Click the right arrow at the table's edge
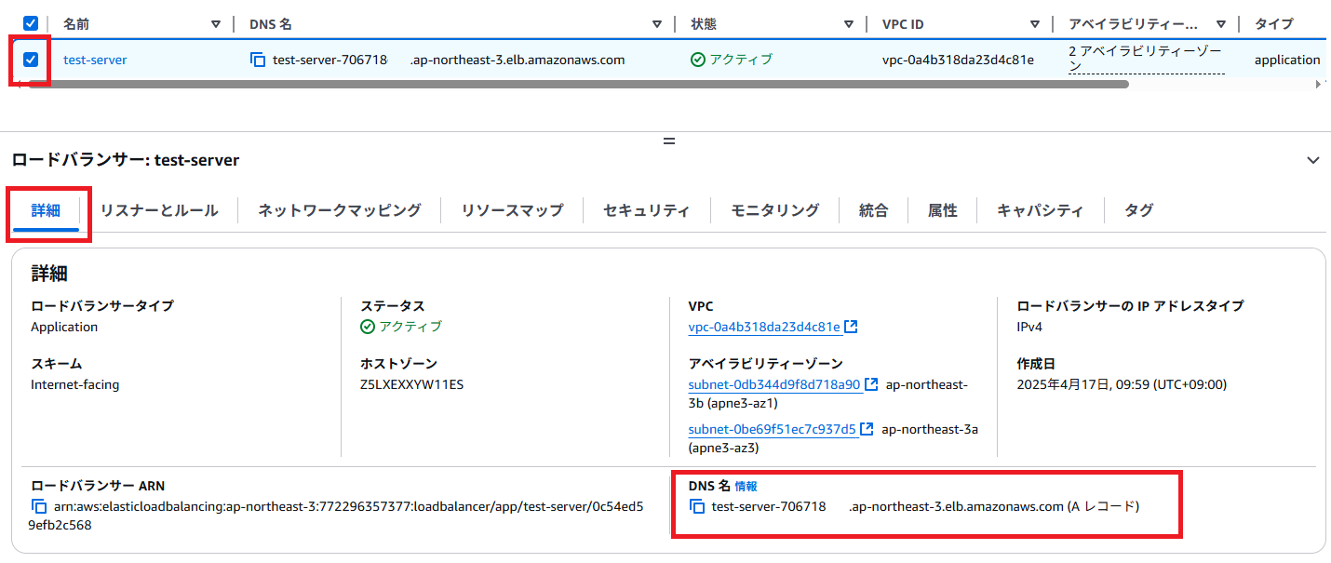The image size is (1331, 563). (x=1317, y=83)
